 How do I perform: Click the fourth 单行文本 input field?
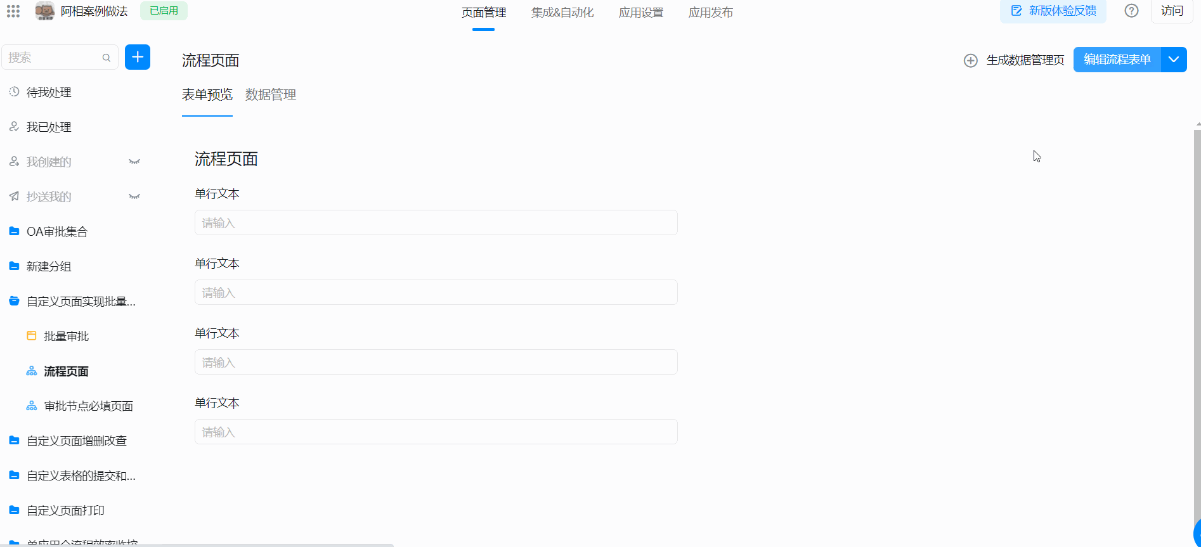coord(436,432)
